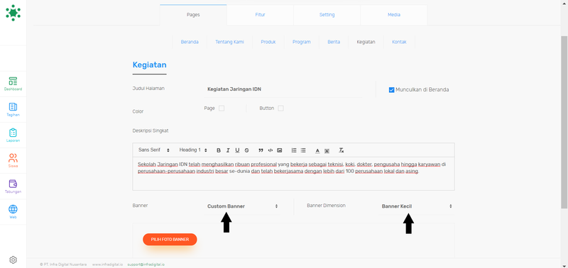Open Tabungan wallet icon in sidebar

(13, 186)
